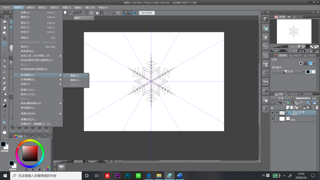Choose the text tool 'A'
The width and height of the screenshot is (320, 180).
click(x=5, y=127)
